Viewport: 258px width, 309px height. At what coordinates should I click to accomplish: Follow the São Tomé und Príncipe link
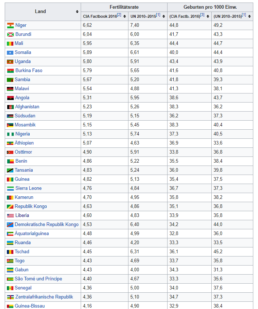pos(38,279)
